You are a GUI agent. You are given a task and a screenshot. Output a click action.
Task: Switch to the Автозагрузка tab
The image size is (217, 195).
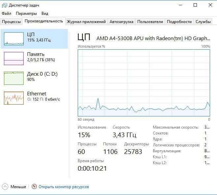click(x=122, y=22)
